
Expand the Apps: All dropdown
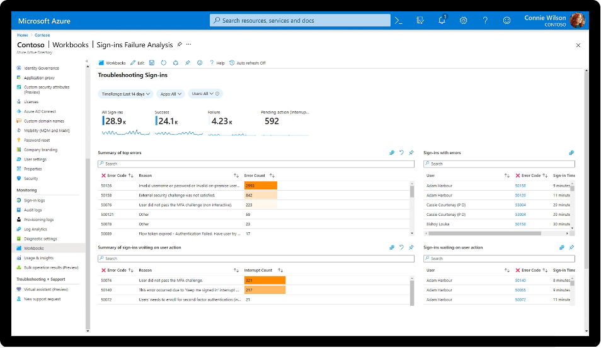171,94
